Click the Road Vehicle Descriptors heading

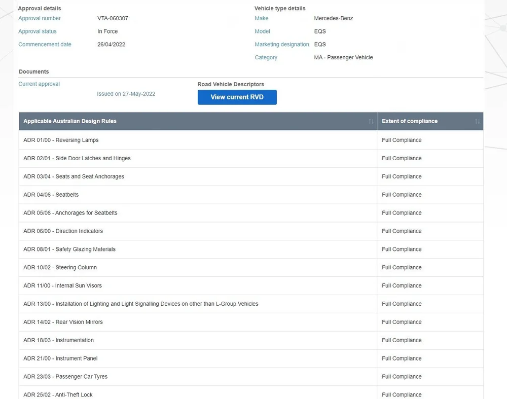pyautogui.click(x=231, y=84)
